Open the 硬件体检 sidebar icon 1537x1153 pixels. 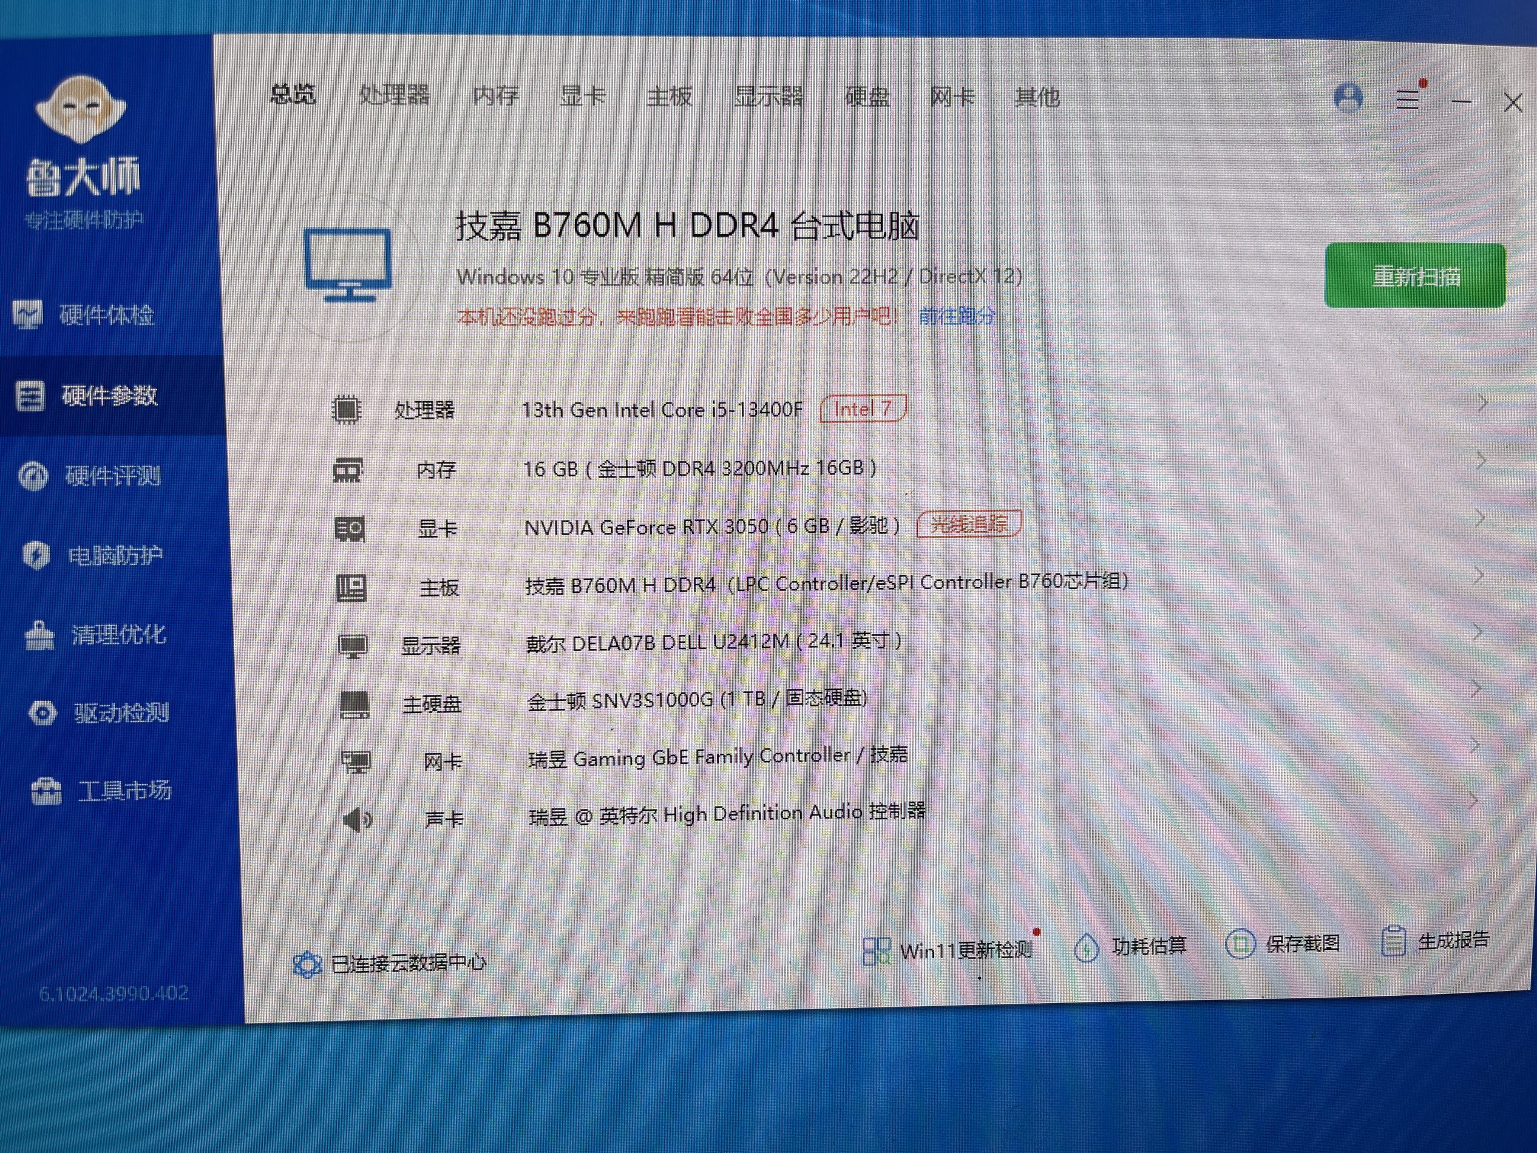pos(28,314)
